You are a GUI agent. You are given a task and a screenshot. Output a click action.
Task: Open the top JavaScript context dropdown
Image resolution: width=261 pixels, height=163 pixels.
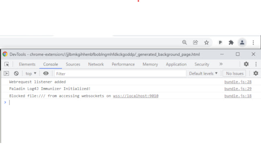(31, 73)
